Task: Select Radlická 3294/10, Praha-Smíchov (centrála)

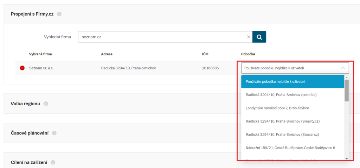Action: point(293,95)
